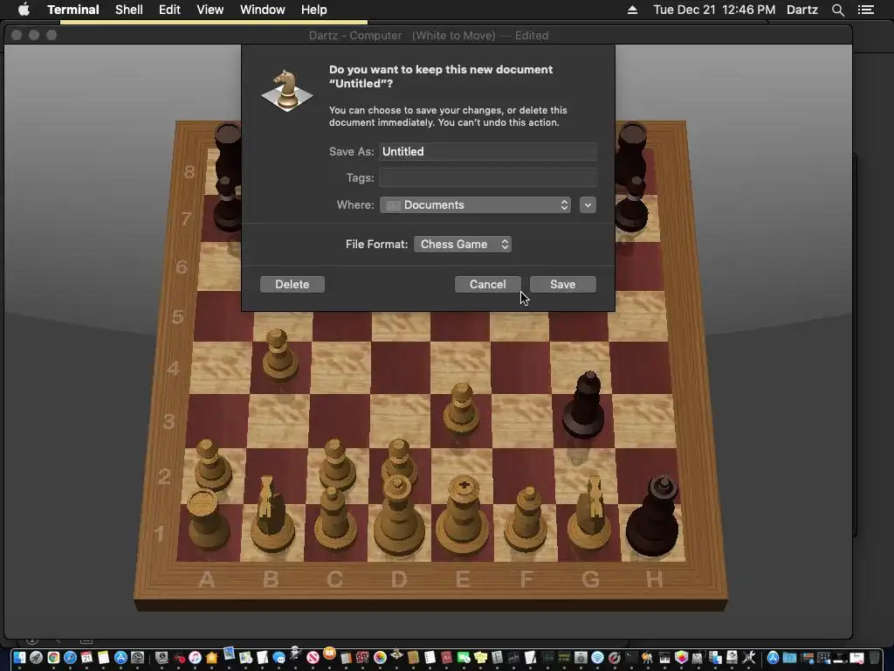Select the white pawn on E3
Image resolution: width=894 pixels, height=671 pixels.
[461, 407]
